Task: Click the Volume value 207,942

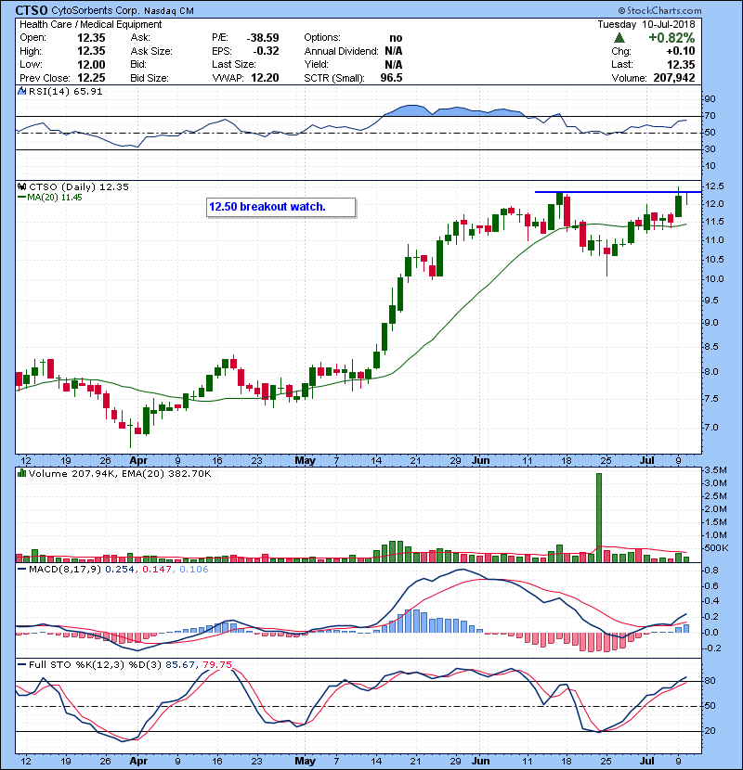Action: (x=674, y=78)
